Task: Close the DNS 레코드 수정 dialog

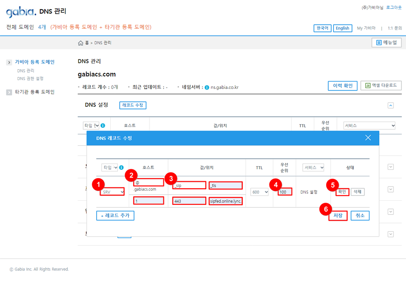Action: pyautogui.click(x=368, y=138)
